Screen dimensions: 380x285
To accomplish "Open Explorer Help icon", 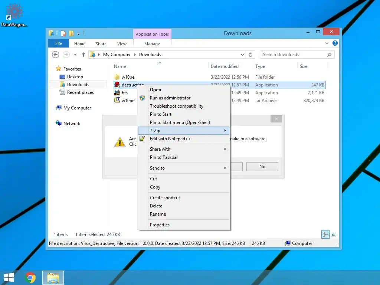I will (x=335, y=43).
